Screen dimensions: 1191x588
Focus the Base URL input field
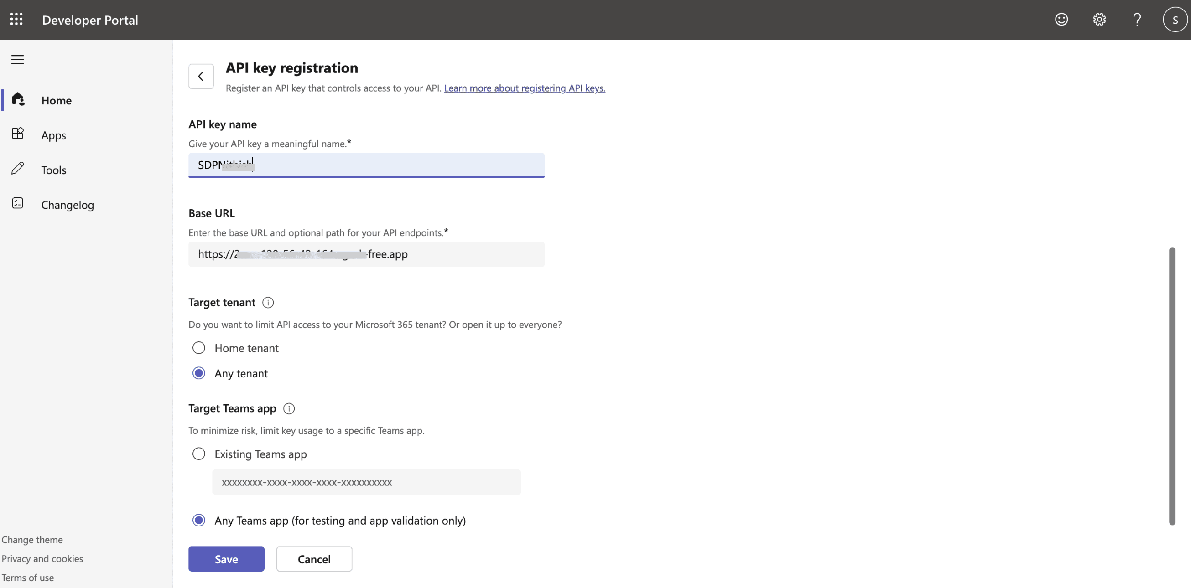tap(367, 254)
